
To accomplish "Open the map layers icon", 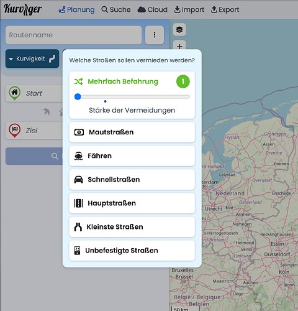I will (179, 30).
